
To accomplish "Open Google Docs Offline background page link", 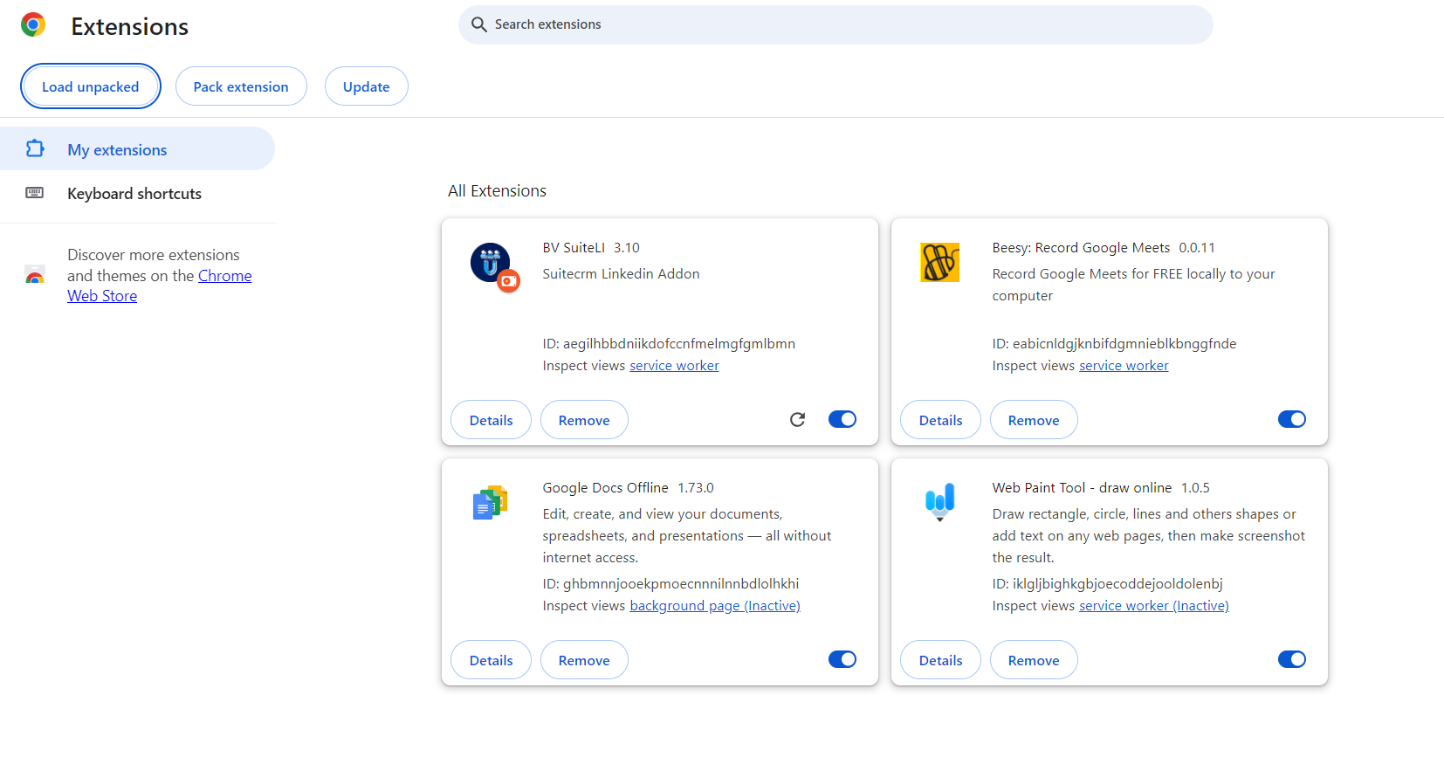I will 715,606.
